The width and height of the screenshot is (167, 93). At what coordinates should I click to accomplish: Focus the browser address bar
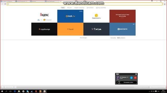[x=85, y=4]
